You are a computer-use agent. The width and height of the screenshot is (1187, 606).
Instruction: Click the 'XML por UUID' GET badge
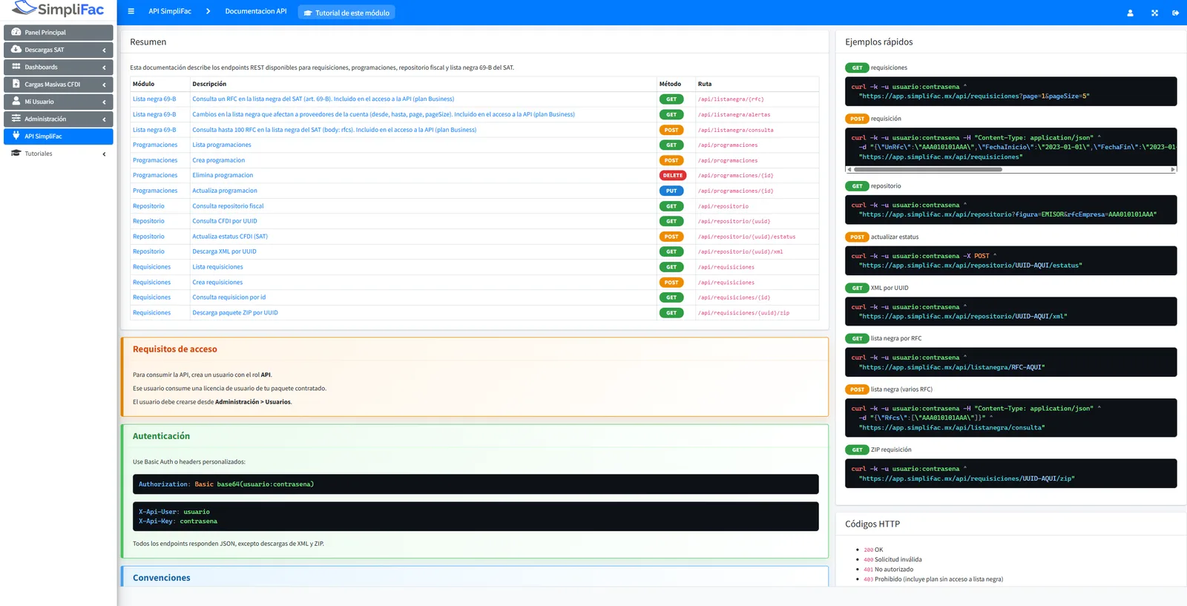(857, 288)
